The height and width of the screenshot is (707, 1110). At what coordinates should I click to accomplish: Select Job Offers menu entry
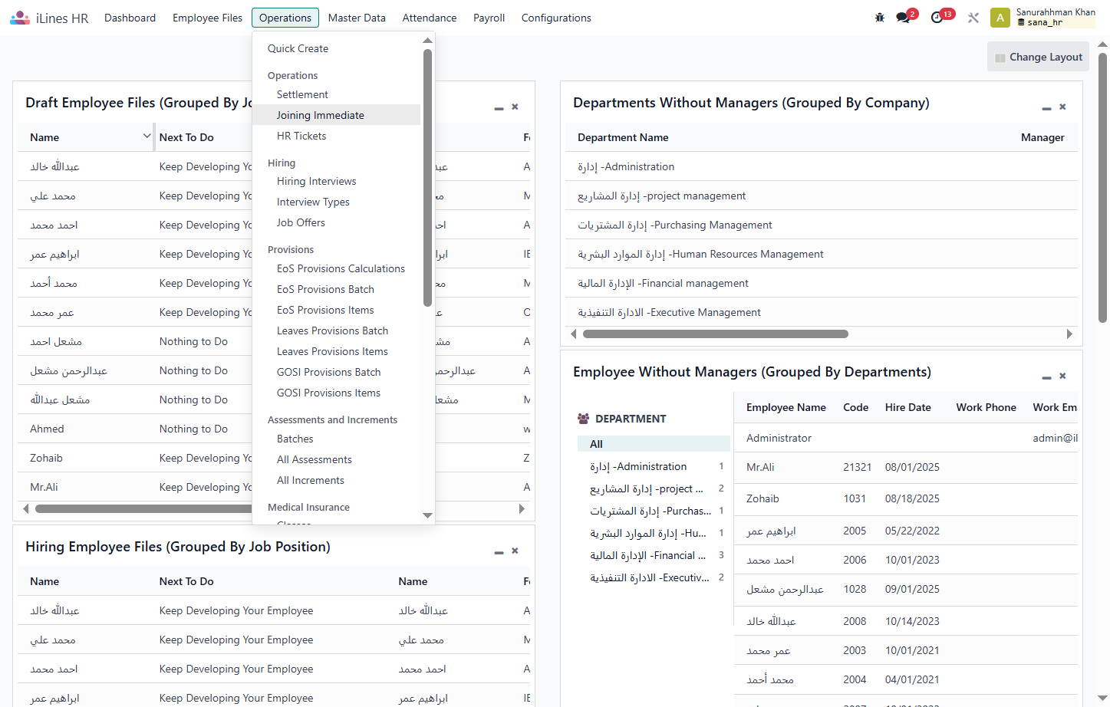pos(337,222)
